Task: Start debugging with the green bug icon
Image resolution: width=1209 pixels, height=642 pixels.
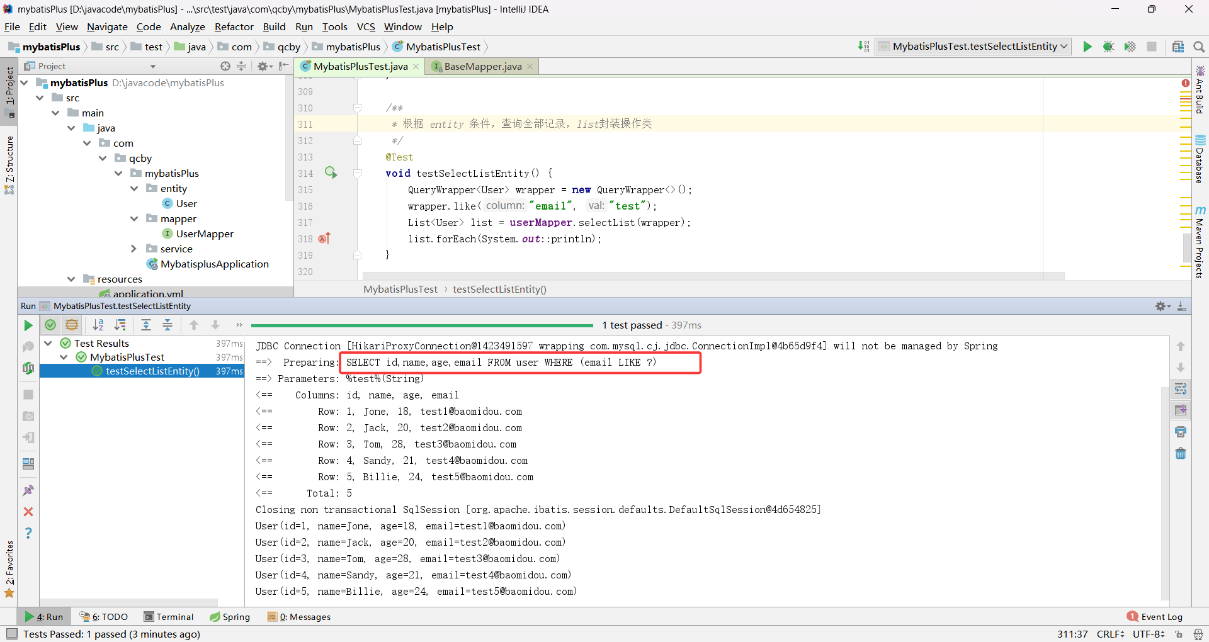Action: click(x=1108, y=47)
